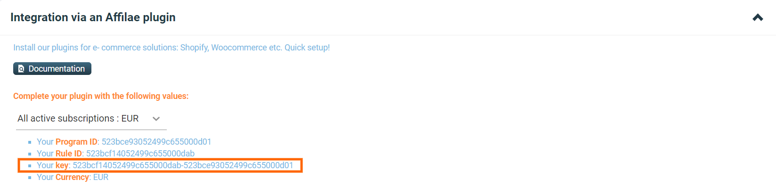This screenshot has width=776, height=188.
Task: Click the bullet beside Your Currency
Action: (30, 178)
